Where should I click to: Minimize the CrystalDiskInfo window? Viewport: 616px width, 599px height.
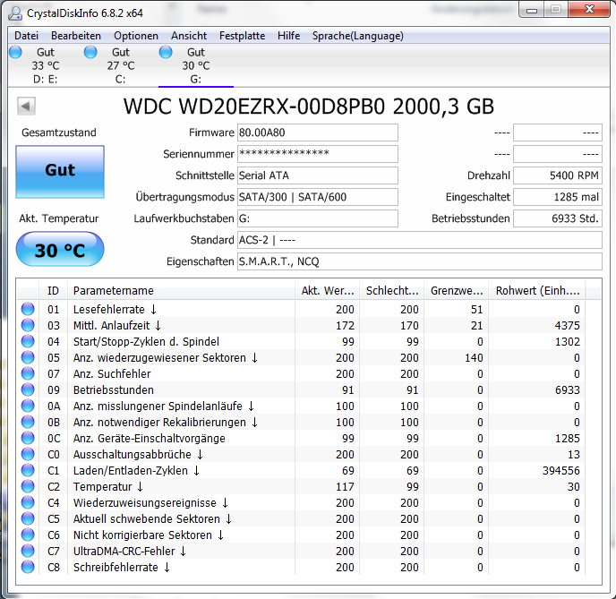click(x=532, y=10)
